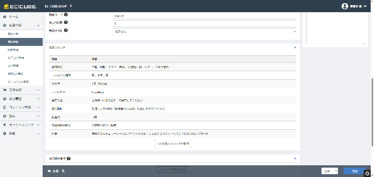Open the user account dropdown chevron
The width and height of the screenshot is (374, 177).
tap(365, 7)
